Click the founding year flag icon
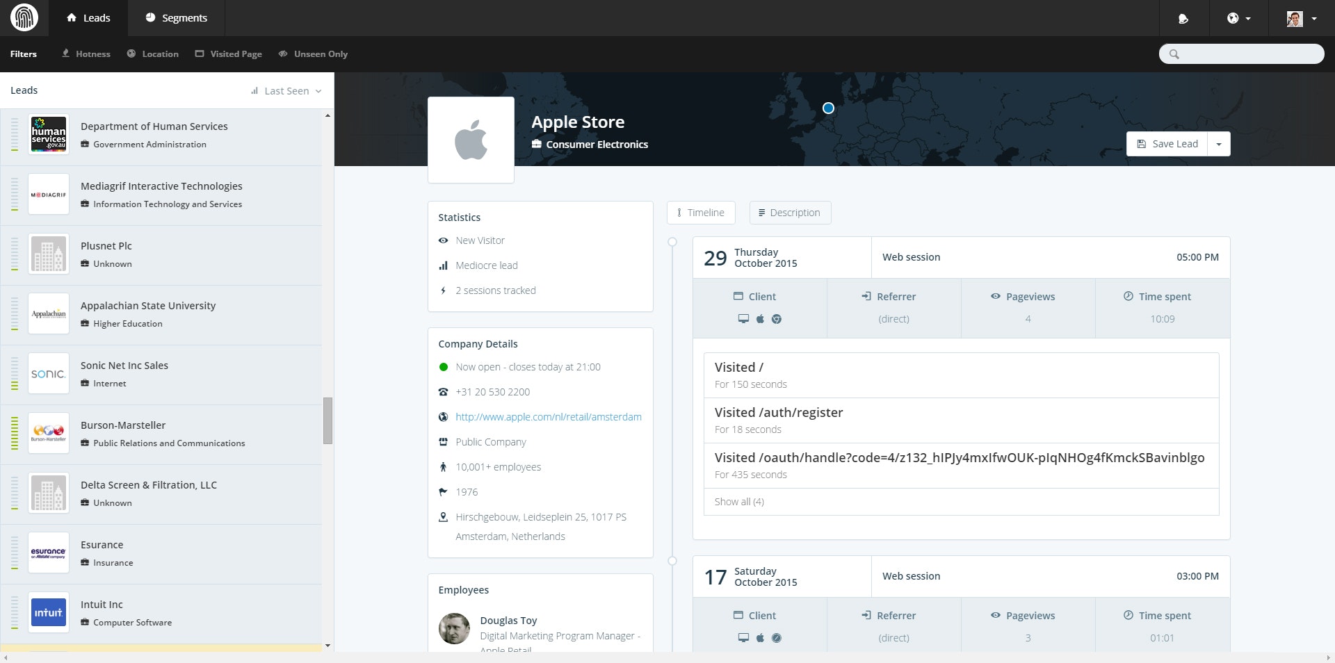The height and width of the screenshot is (663, 1335). pos(443,492)
